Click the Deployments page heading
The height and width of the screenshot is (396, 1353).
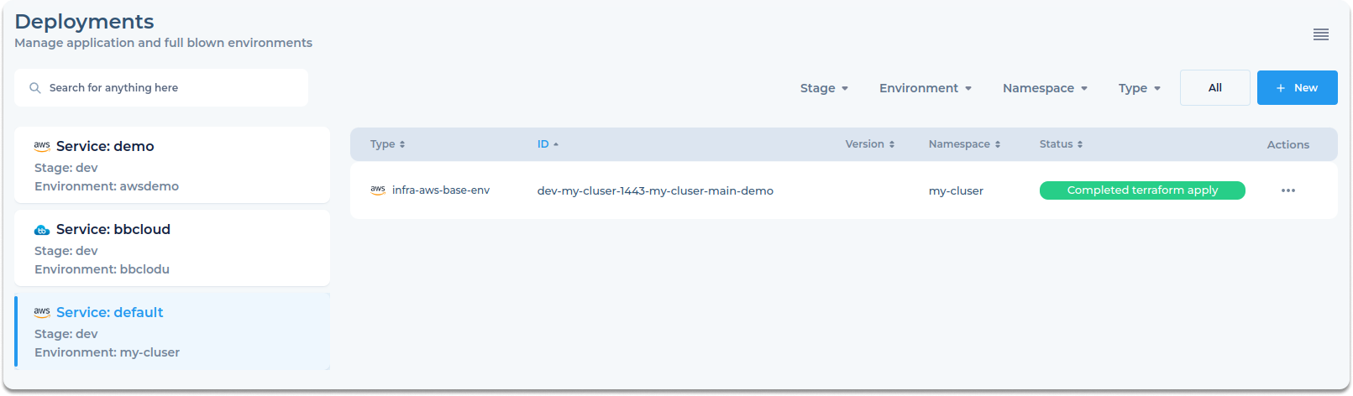pos(84,22)
